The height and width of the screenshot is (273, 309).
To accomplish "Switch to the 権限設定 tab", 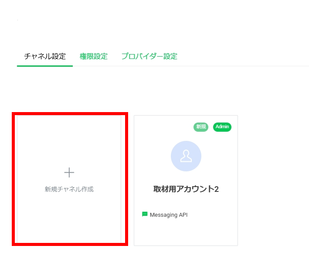I will [x=93, y=56].
